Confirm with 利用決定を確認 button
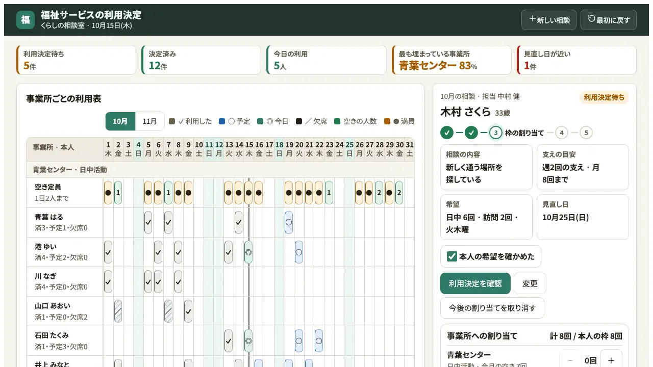This screenshot has height=367, width=653. tap(475, 283)
